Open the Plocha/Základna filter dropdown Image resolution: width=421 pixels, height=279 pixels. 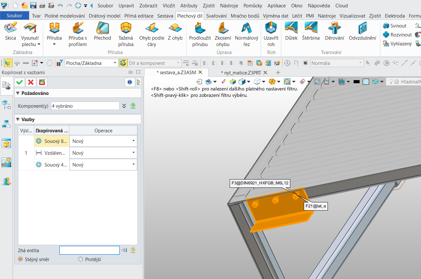tap(115, 63)
